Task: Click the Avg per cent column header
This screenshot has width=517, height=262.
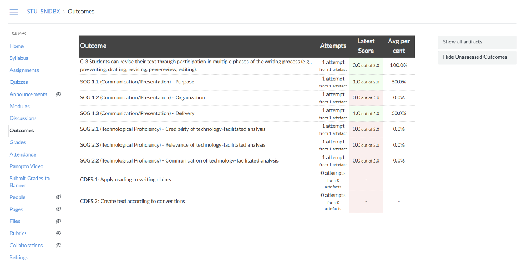Action: pyautogui.click(x=399, y=46)
